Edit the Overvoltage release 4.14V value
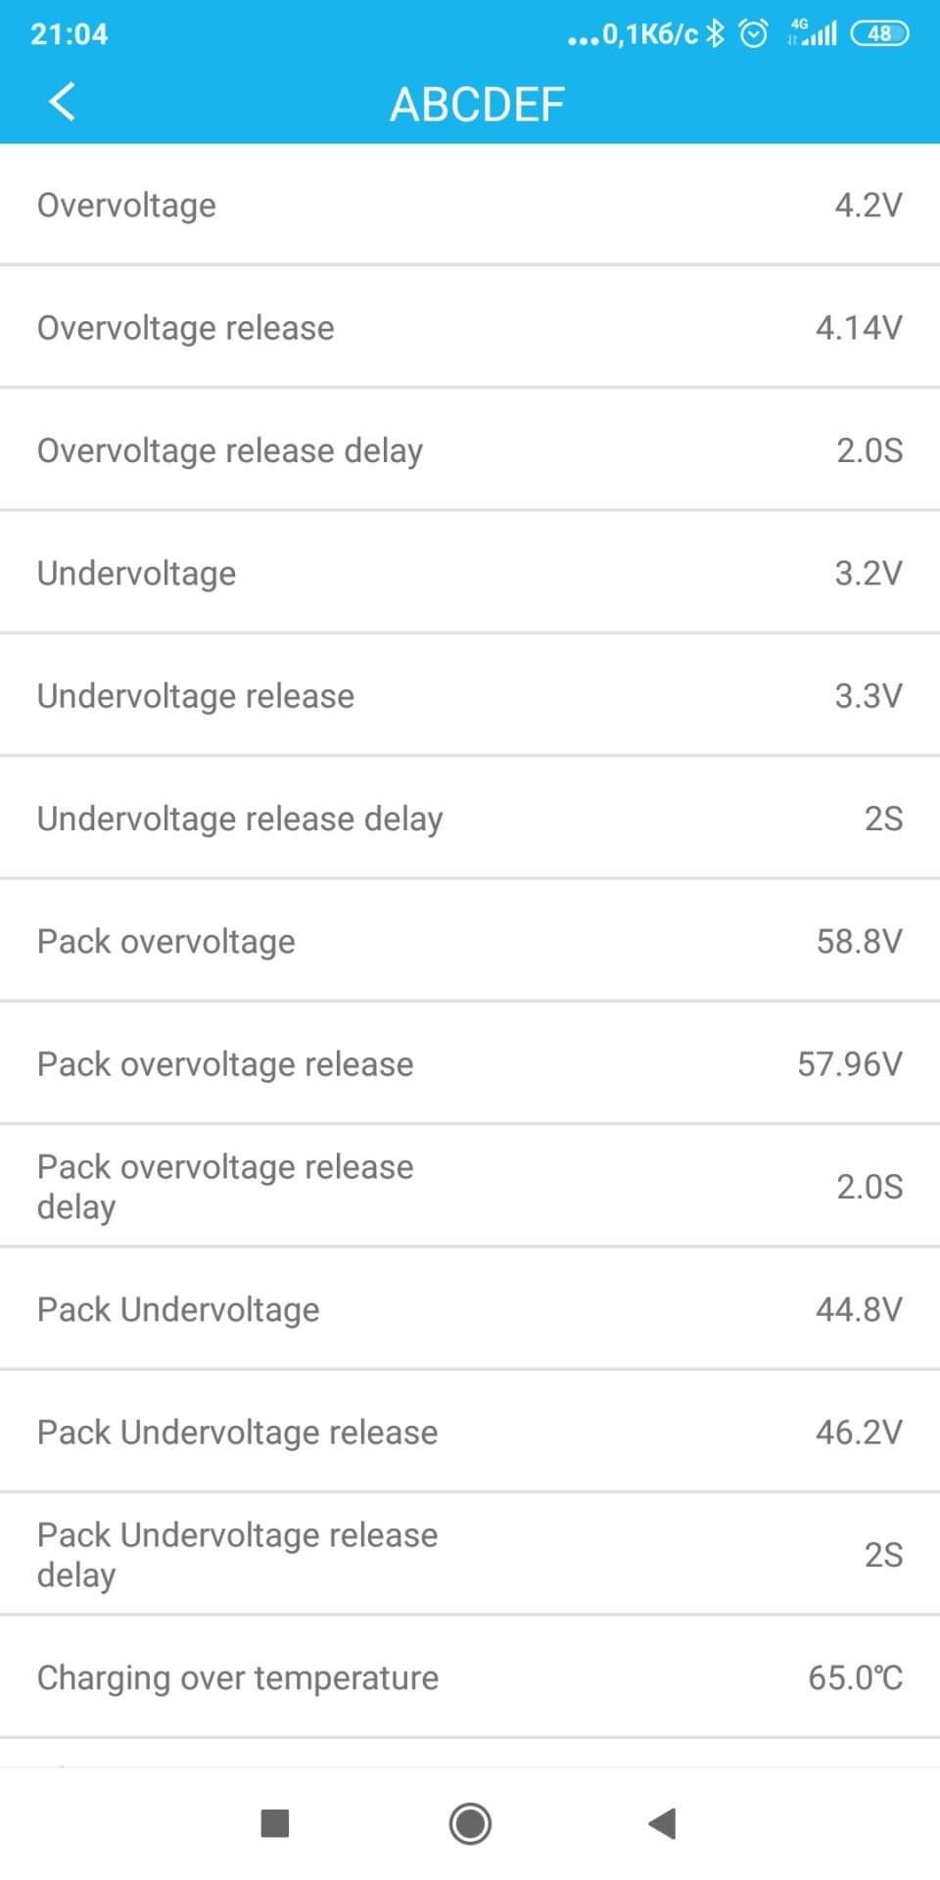 [858, 328]
